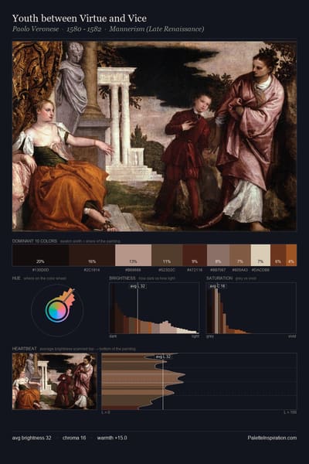The height and width of the screenshot is (464, 309).
Task: Select the 11% olive-brown swatch
Action: (167, 255)
